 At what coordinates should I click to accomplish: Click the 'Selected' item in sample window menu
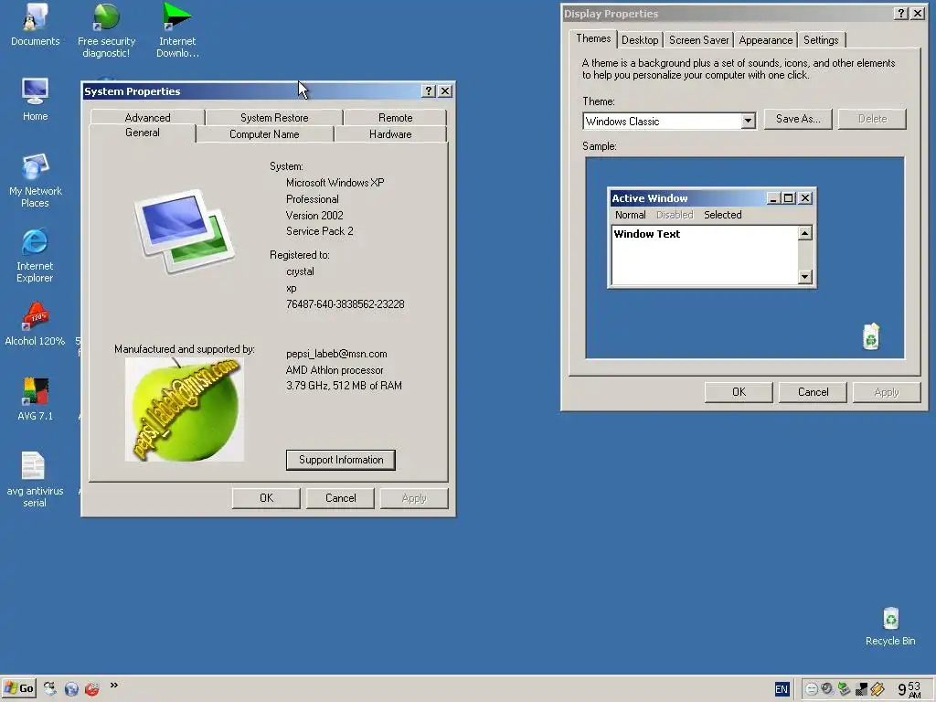coord(722,215)
